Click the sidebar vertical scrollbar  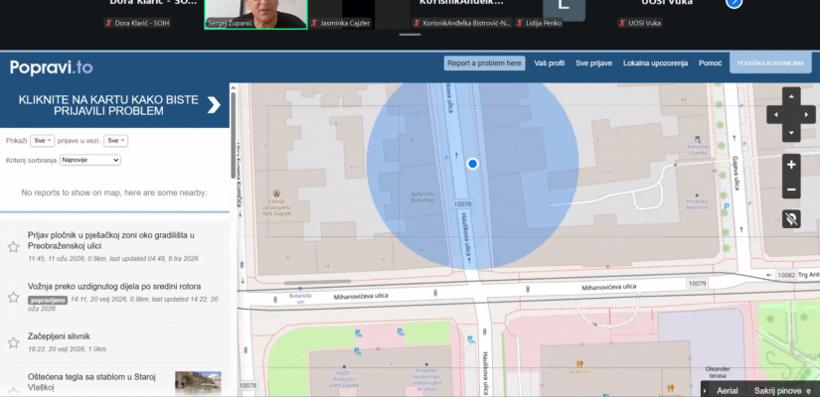point(234,136)
